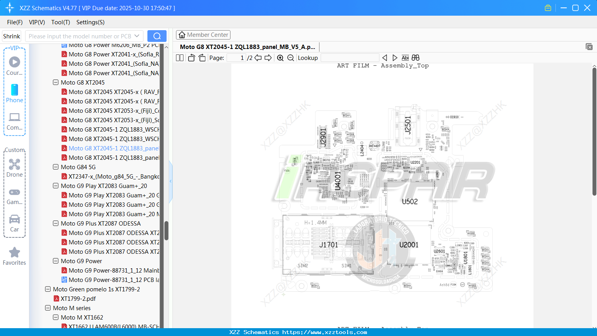Open the Drone category
Image resolution: width=597 pixels, height=336 pixels.
(x=15, y=168)
